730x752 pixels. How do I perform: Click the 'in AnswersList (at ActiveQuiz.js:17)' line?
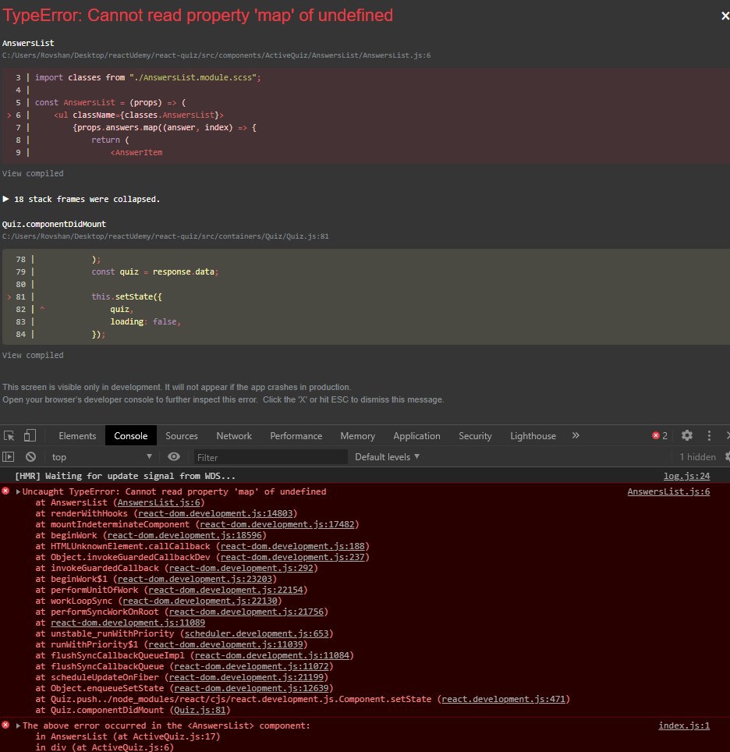(x=128, y=736)
